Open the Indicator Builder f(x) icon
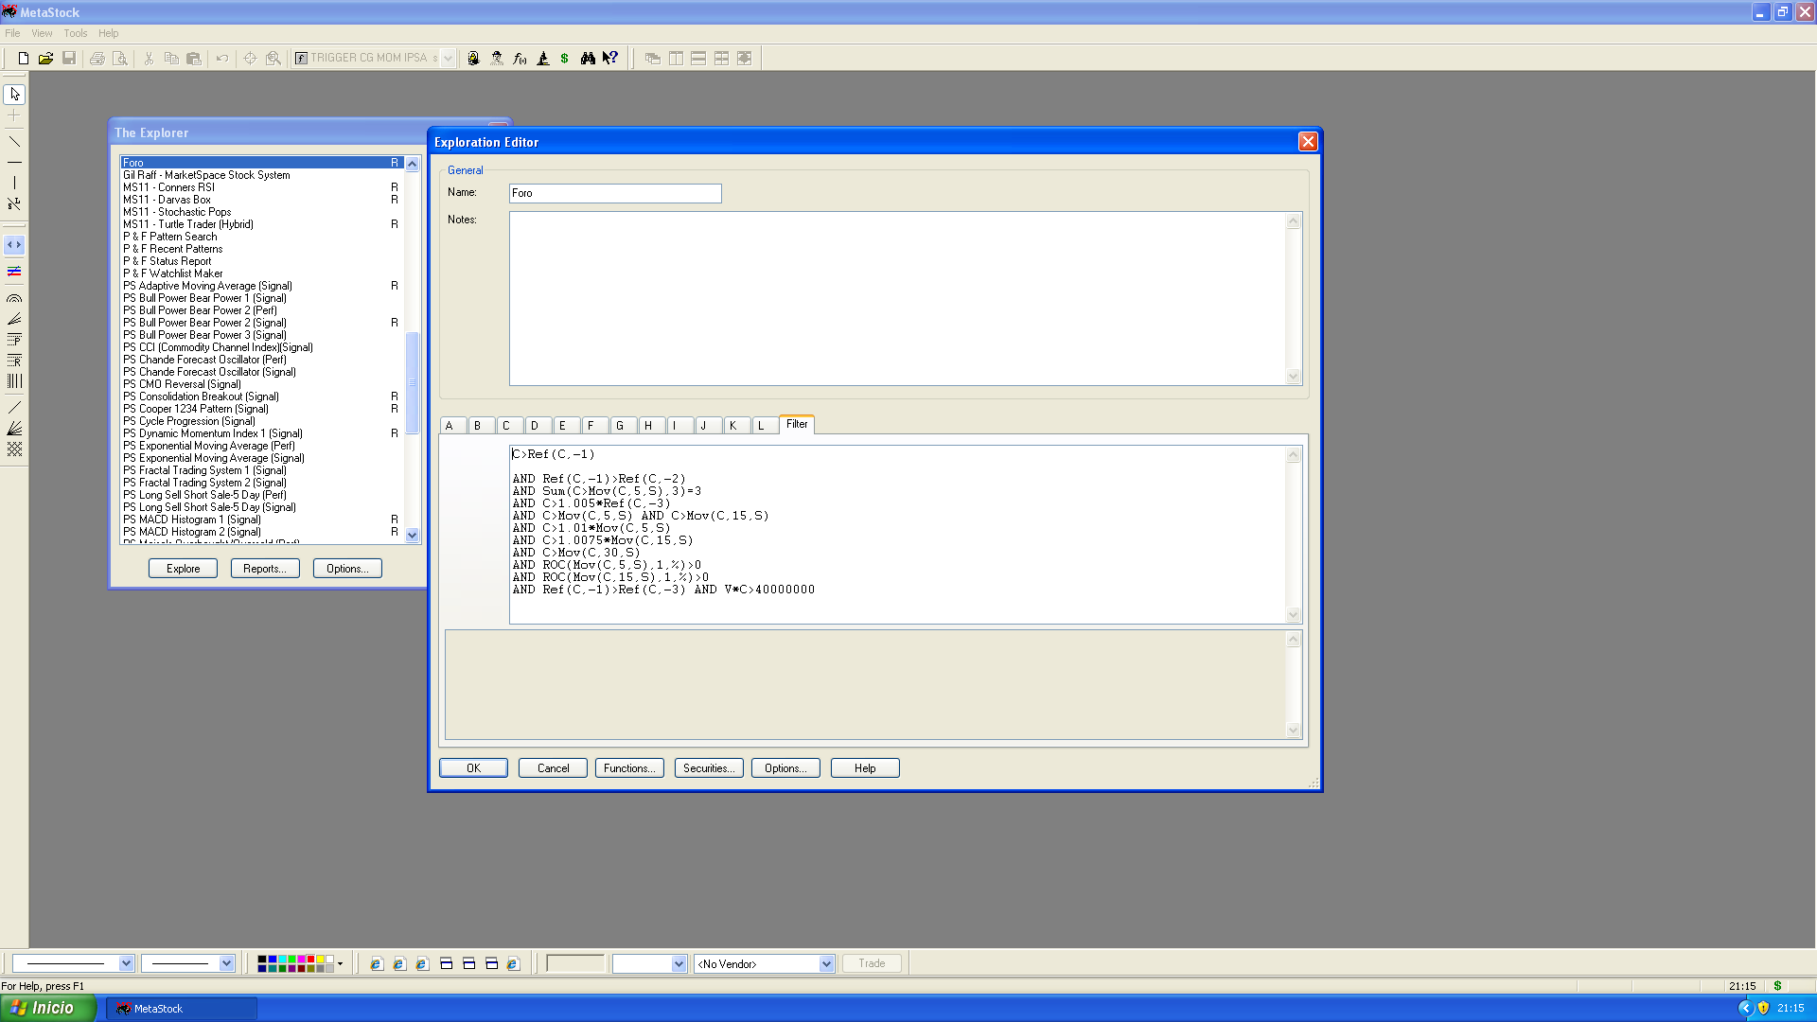This screenshot has height=1022, width=1817. point(520,59)
